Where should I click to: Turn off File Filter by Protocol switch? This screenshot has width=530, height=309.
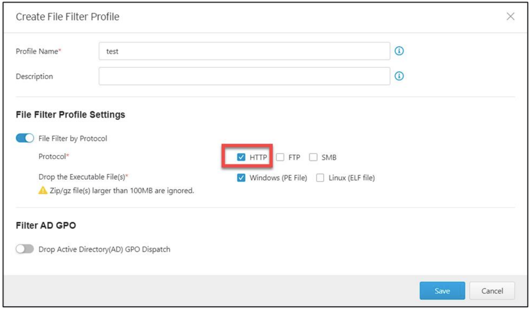25,139
